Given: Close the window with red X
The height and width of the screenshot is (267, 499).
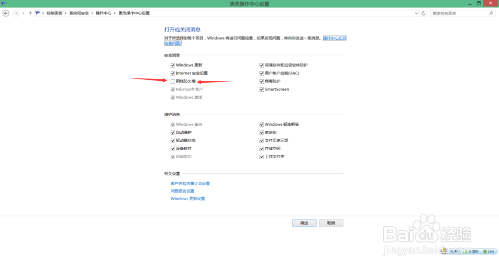Looking at the screenshot, I should (491, 3).
